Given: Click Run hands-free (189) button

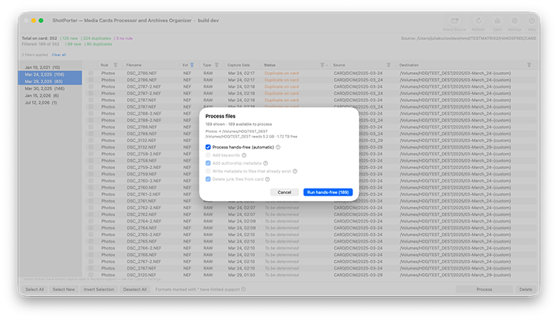Looking at the screenshot, I should tap(328, 192).
